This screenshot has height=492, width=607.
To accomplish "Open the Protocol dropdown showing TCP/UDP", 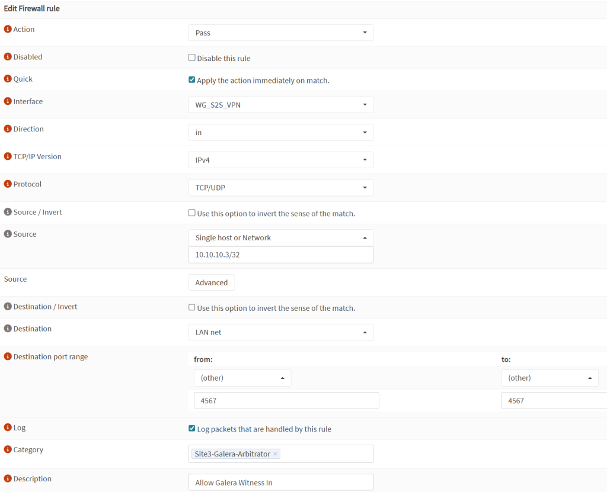I will point(280,187).
